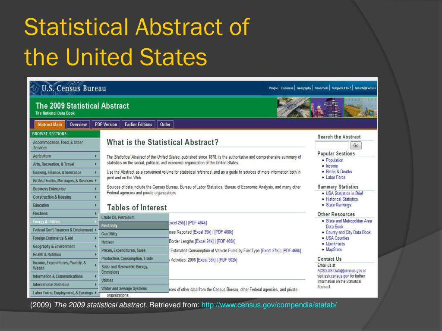The image size is (442, 331).
Task: Open County and City Data Book link
Action: click(x=348, y=232)
